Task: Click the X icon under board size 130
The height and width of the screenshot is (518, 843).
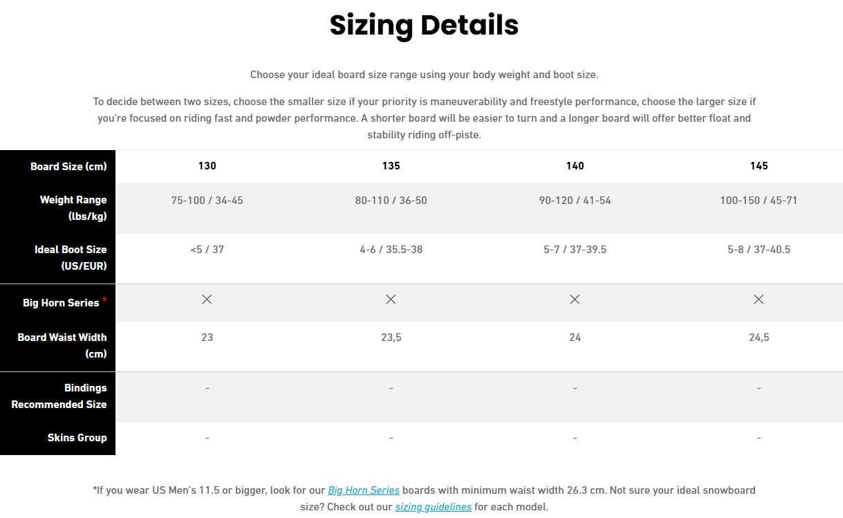Action: 207,299
